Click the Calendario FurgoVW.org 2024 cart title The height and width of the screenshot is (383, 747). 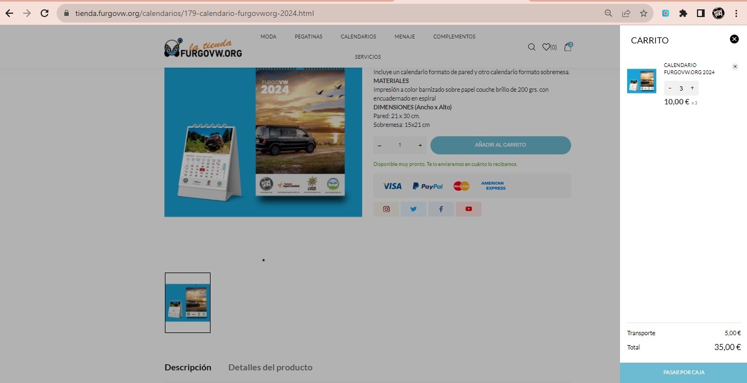coord(689,69)
